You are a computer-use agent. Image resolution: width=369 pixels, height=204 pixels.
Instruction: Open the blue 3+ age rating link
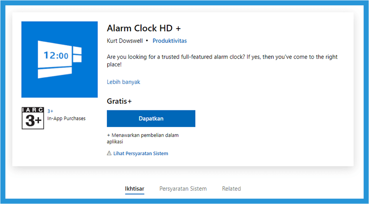pyautogui.click(x=50, y=111)
